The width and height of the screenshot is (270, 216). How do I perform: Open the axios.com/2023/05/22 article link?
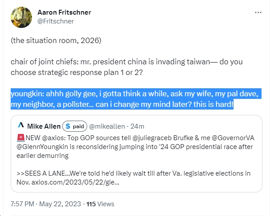click(x=75, y=182)
